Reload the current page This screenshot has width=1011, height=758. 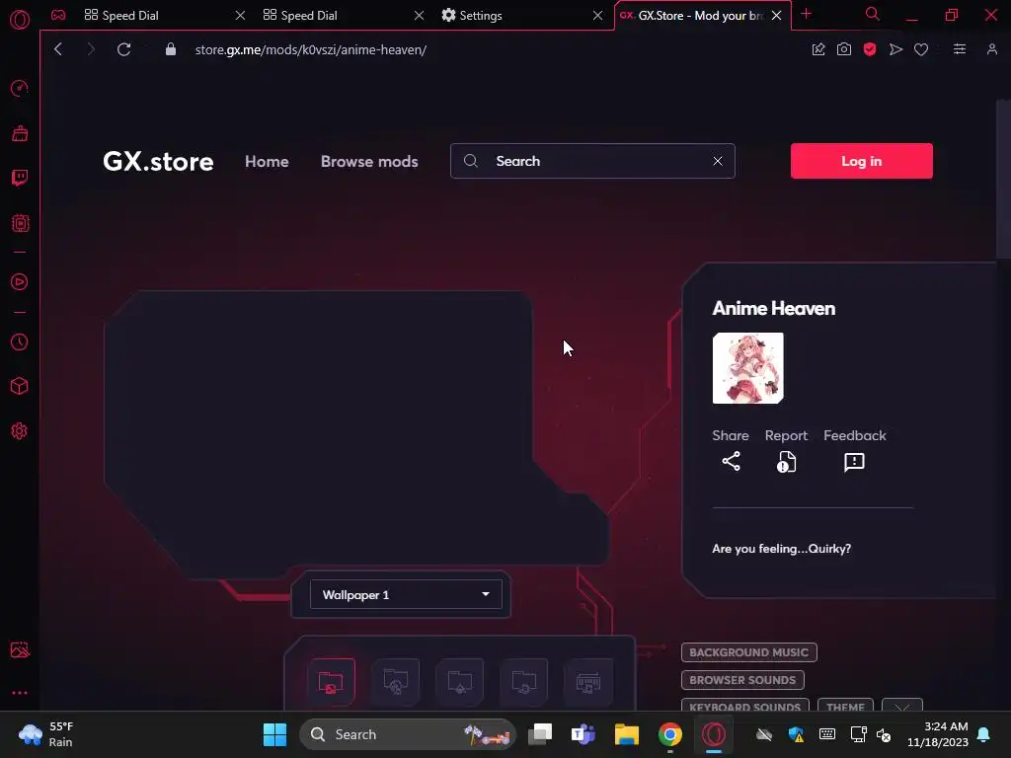[x=123, y=49]
